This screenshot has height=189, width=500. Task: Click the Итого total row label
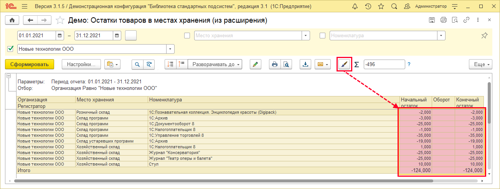(x=24, y=170)
